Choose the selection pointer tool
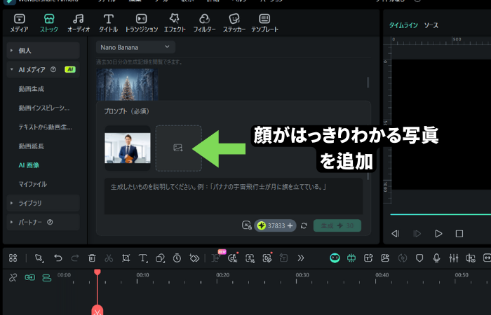Image resolution: width=491 pixels, height=315 pixels. (x=39, y=258)
